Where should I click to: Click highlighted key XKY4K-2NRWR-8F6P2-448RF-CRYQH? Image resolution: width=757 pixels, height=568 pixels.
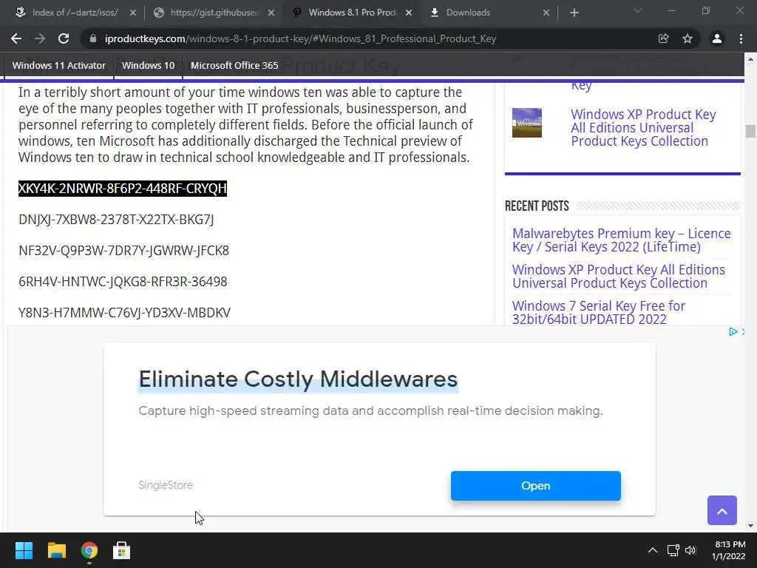[x=123, y=189]
